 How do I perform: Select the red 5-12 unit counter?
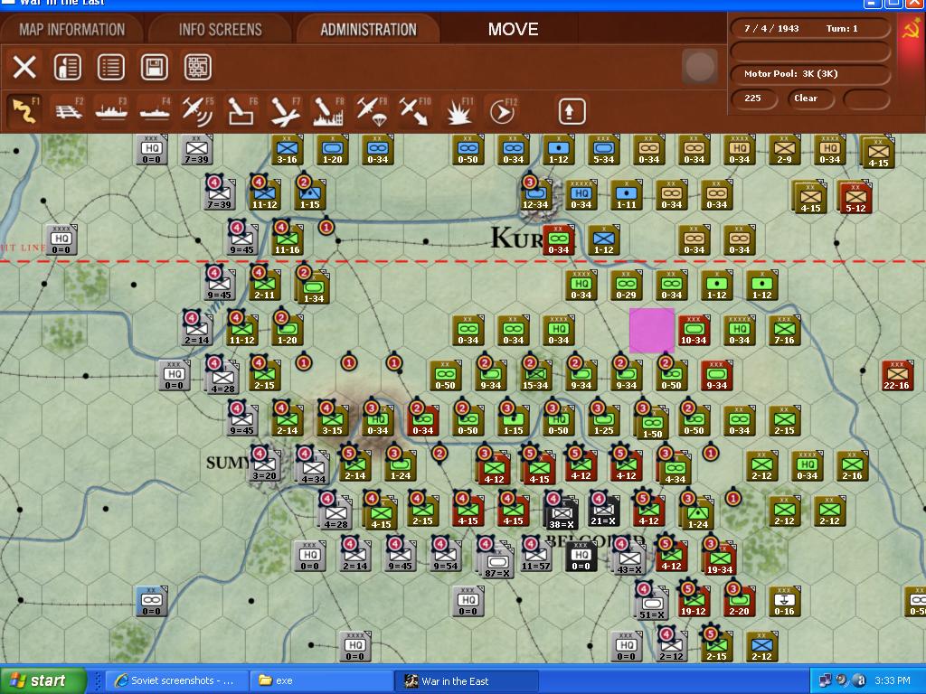[855, 198]
